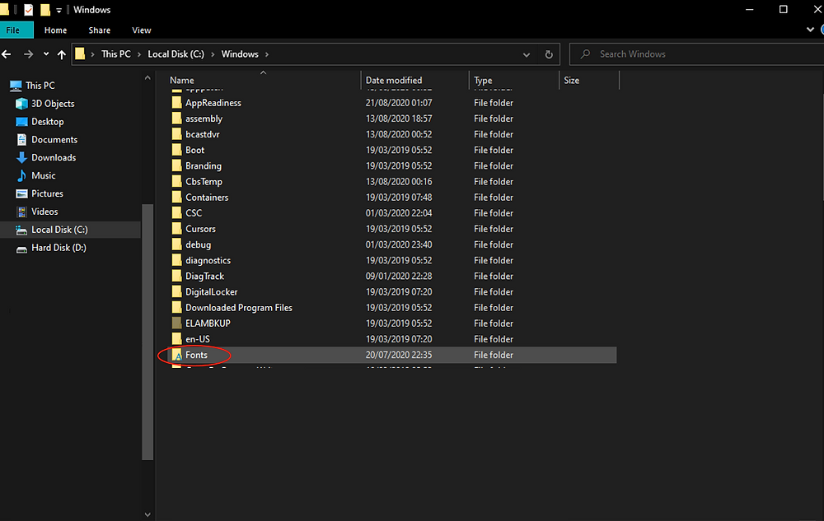Go up one folder level
This screenshot has height=521, width=824.
click(x=62, y=54)
